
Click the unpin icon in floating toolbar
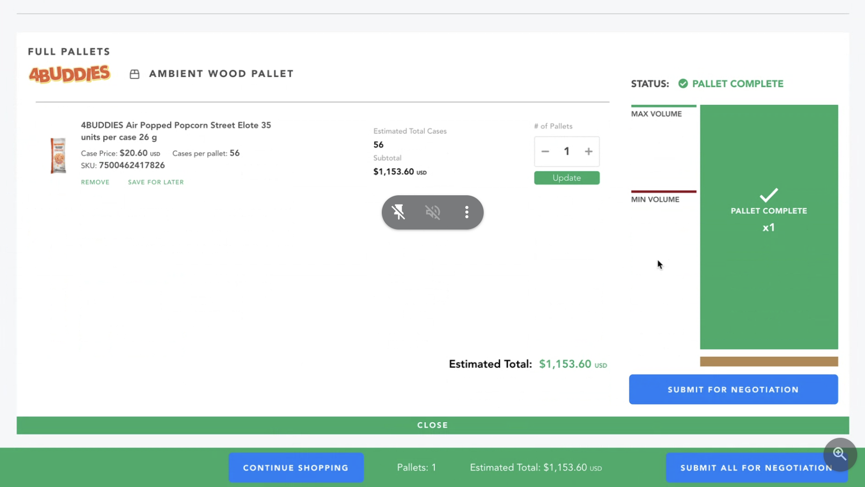(398, 212)
